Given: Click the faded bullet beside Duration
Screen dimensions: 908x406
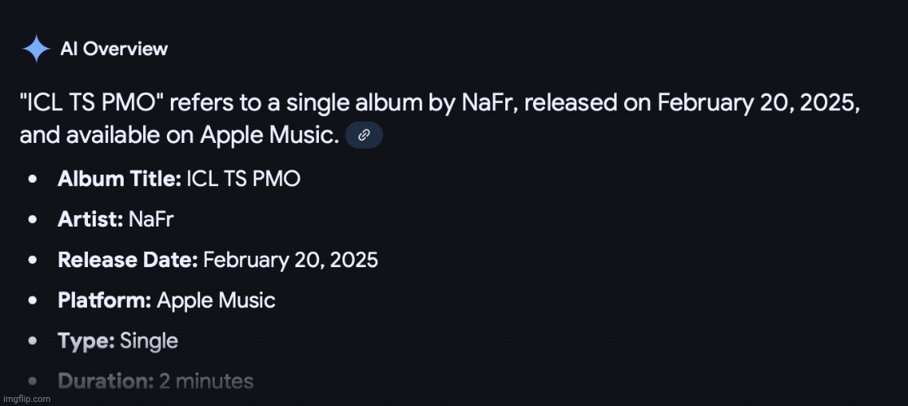Looking at the screenshot, I should coord(31,381).
